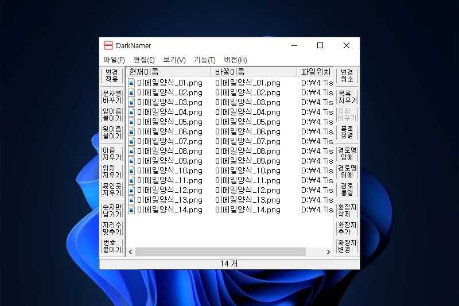The height and width of the screenshot is (306, 459).
Task: Open the 편집(E) menu
Action: [x=144, y=60]
